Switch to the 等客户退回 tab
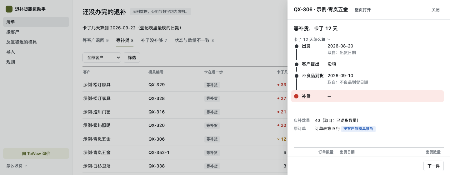 coord(95,40)
